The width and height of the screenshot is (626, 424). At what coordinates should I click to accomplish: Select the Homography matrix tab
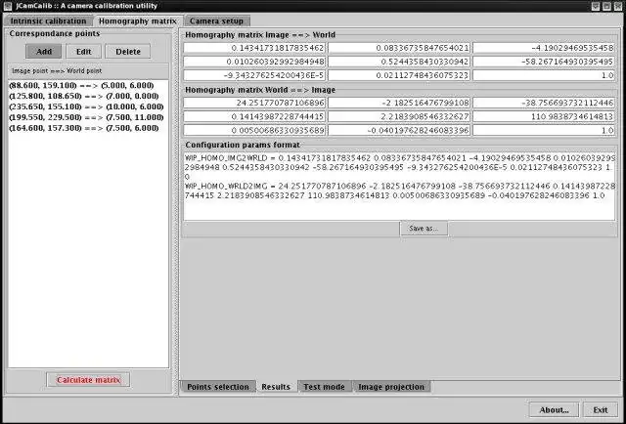coord(138,21)
